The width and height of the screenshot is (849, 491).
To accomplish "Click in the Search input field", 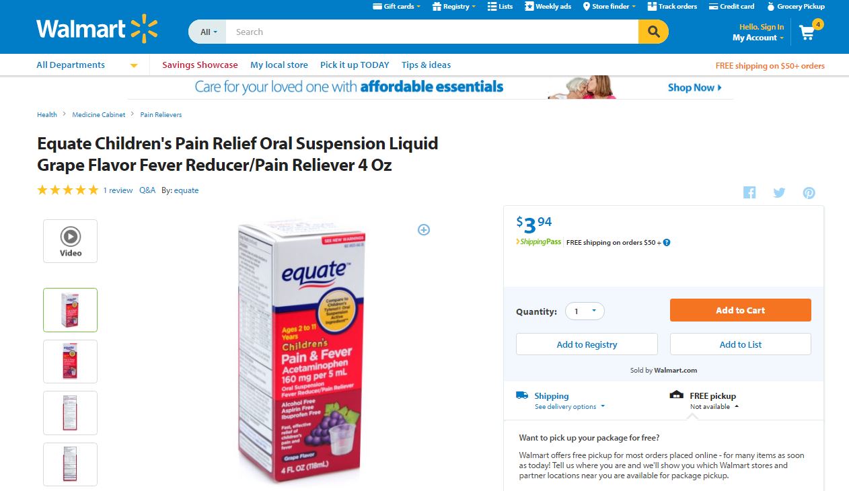I will [x=432, y=32].
